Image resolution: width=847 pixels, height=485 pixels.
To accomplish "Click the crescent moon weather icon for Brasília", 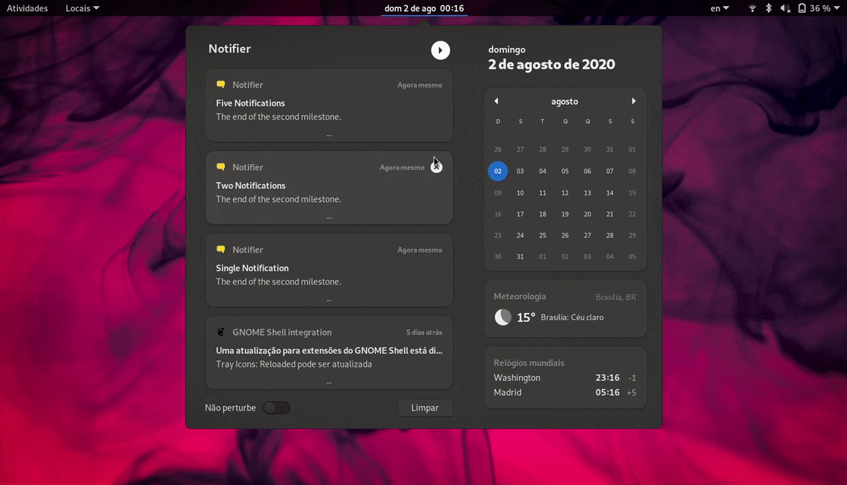I will point(503,317).
